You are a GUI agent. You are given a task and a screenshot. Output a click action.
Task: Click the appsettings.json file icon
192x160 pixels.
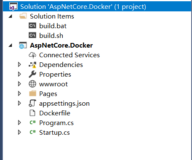pos(32,103)
